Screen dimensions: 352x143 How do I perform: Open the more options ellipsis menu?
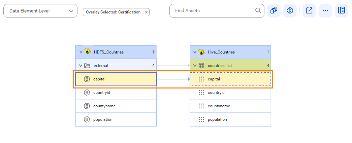pyautogui.click(x=325, y=10)
